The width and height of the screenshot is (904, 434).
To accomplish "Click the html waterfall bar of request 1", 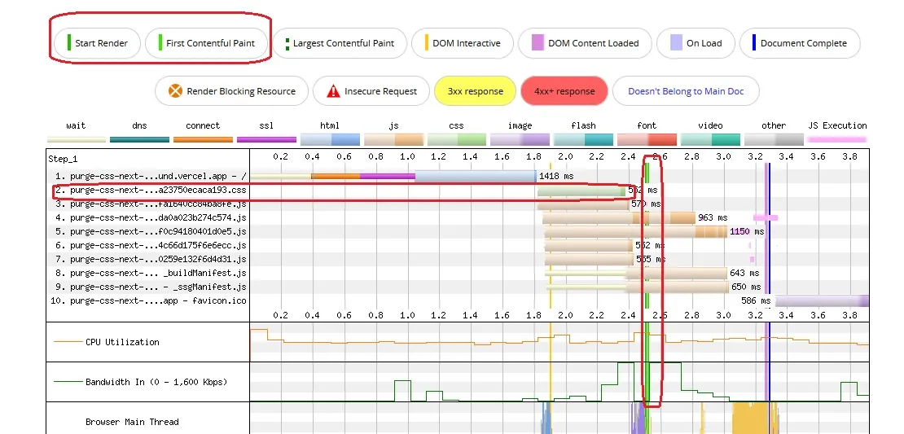I will click(x=475, y=175).
